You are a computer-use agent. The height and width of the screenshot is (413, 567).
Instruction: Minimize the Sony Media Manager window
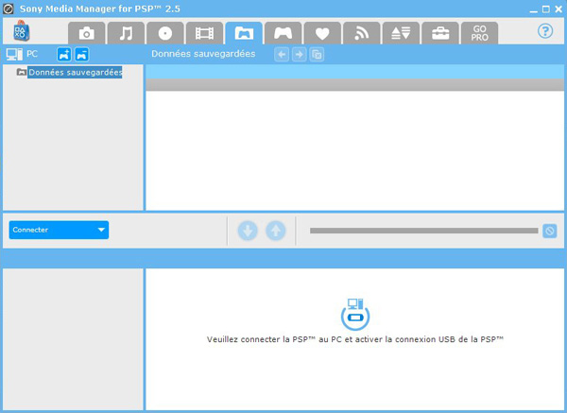533,9
